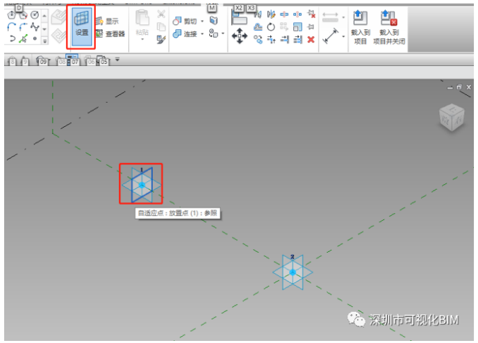Click quick access item with keytip 07

[72, 60]
